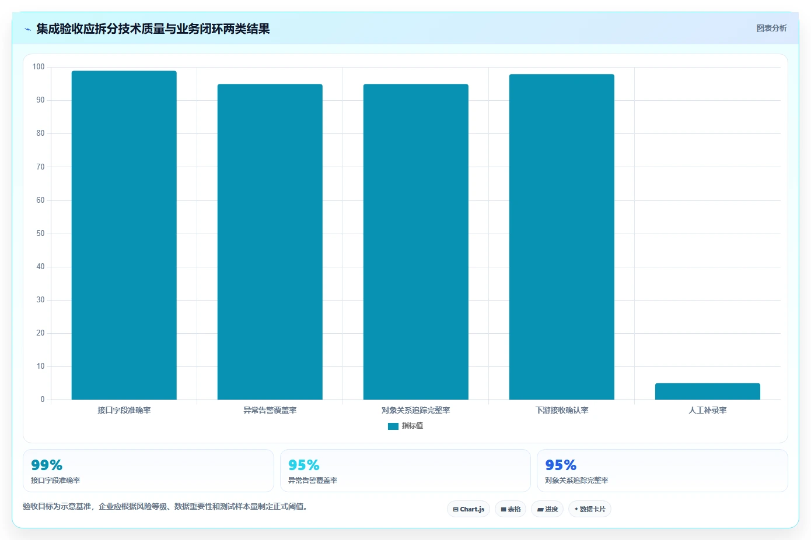
Task: Click the 100 y-axis tick label
Action: (39, 67)
